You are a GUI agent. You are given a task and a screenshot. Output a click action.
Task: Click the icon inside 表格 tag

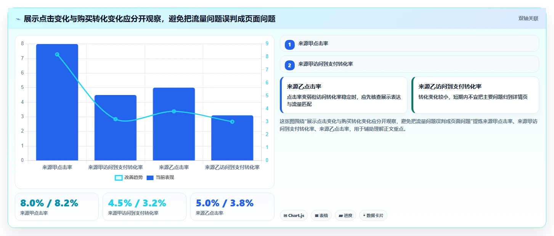(316, 215)
